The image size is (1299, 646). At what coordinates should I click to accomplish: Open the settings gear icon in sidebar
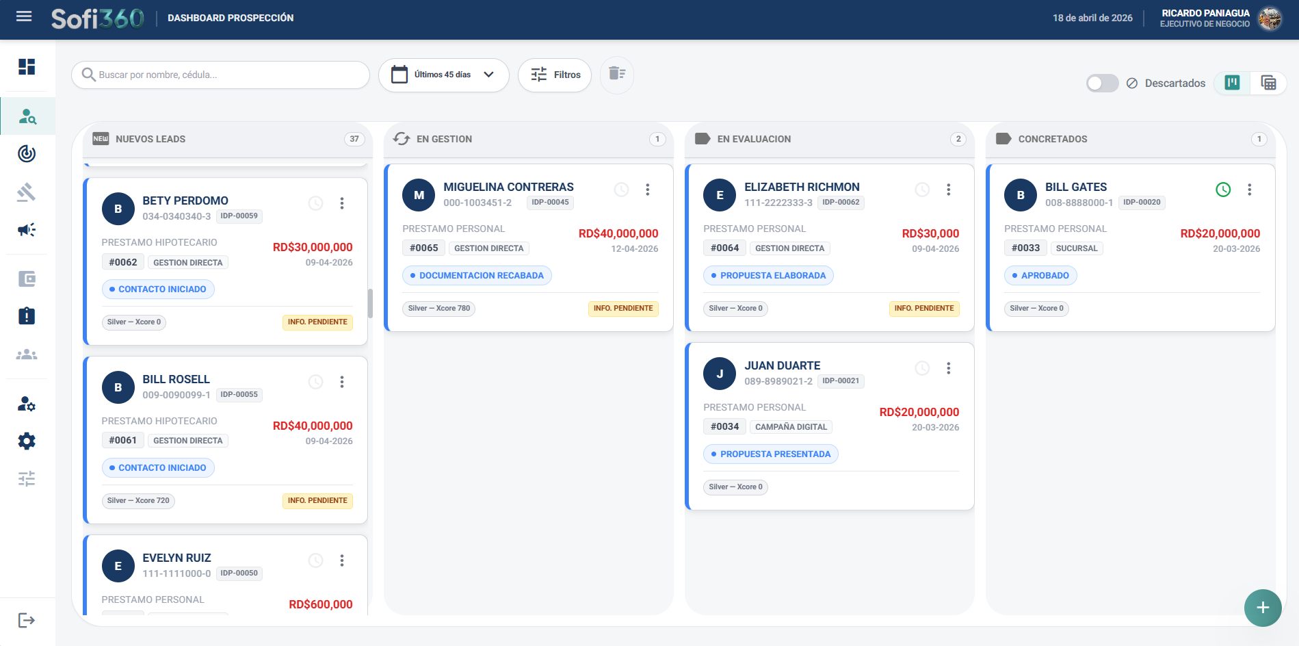pos(27,441)
